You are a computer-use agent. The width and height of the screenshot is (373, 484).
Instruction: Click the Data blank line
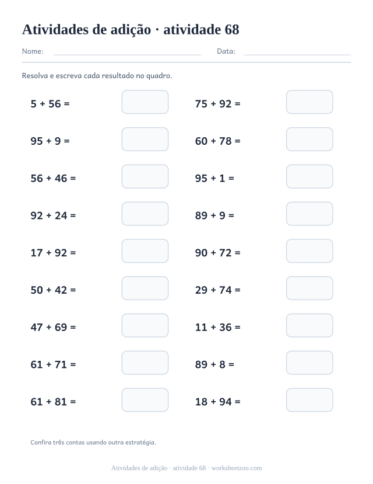[x=297, y=55]
